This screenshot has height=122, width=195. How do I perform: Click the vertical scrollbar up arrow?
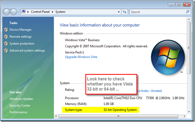[189, 19]
